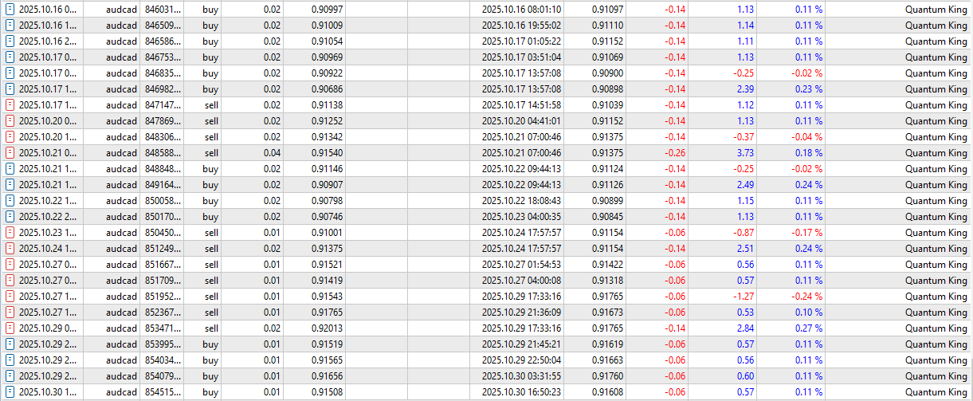The height and width of the screenshot is (401, 973).
Task: Select close time 2025.10.30 16:50:23
Action: (522, 392)
